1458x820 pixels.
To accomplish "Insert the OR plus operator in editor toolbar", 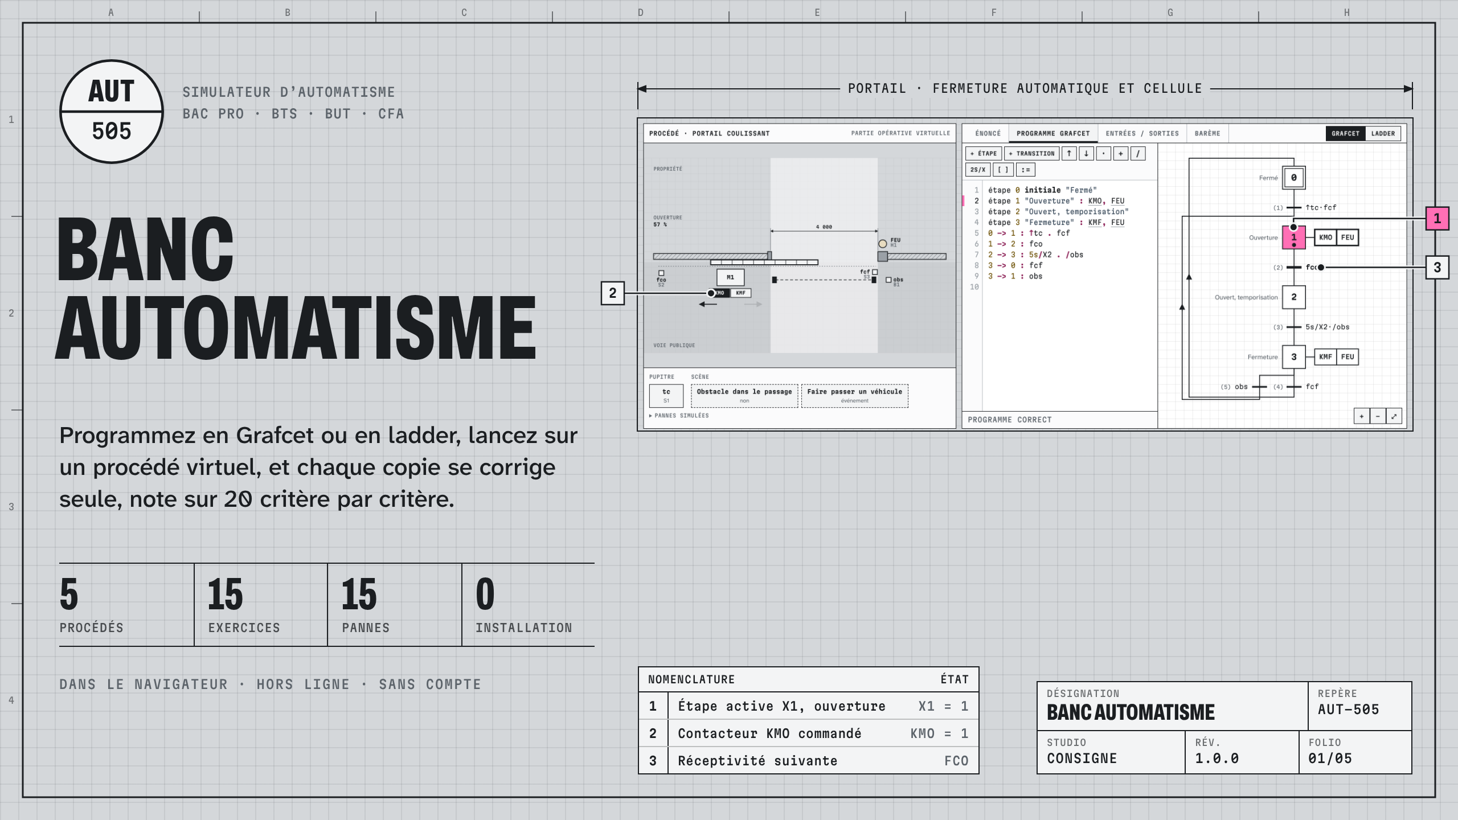I will pos(1120,153).
